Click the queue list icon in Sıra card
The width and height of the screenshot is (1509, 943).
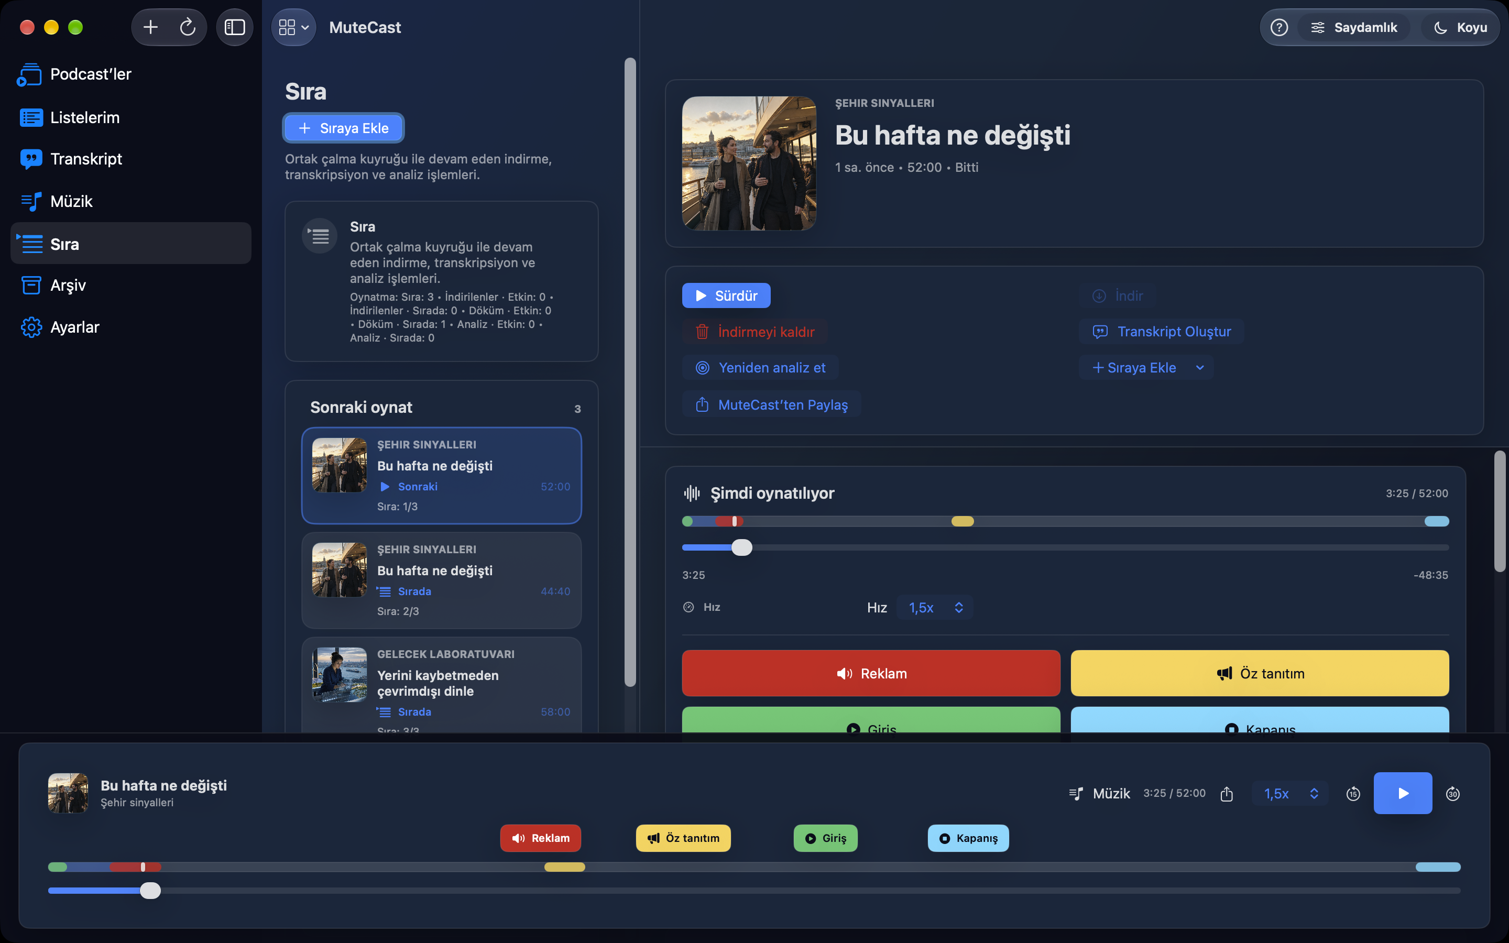pos(319,236)
